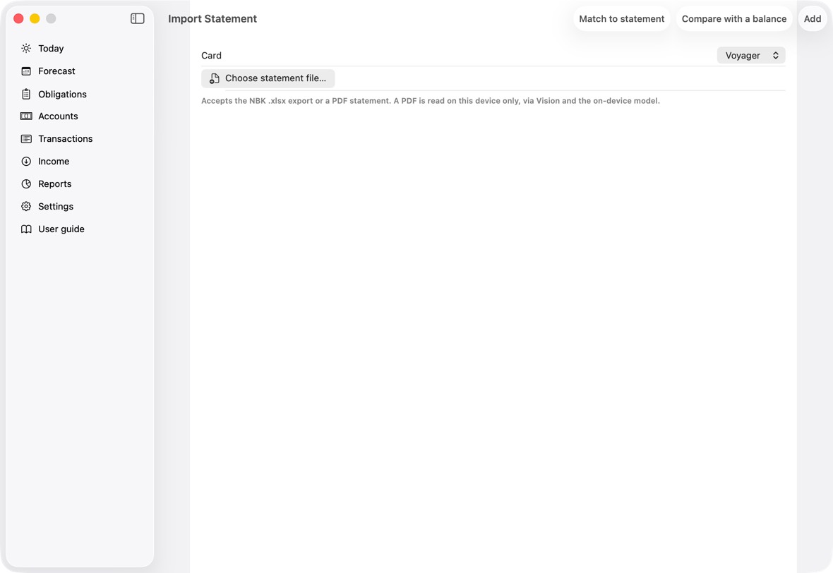Image resolution: width=833 pixels, height=573 pixels.
Task: Click the Today sun icon
Action: pos(26,48)
